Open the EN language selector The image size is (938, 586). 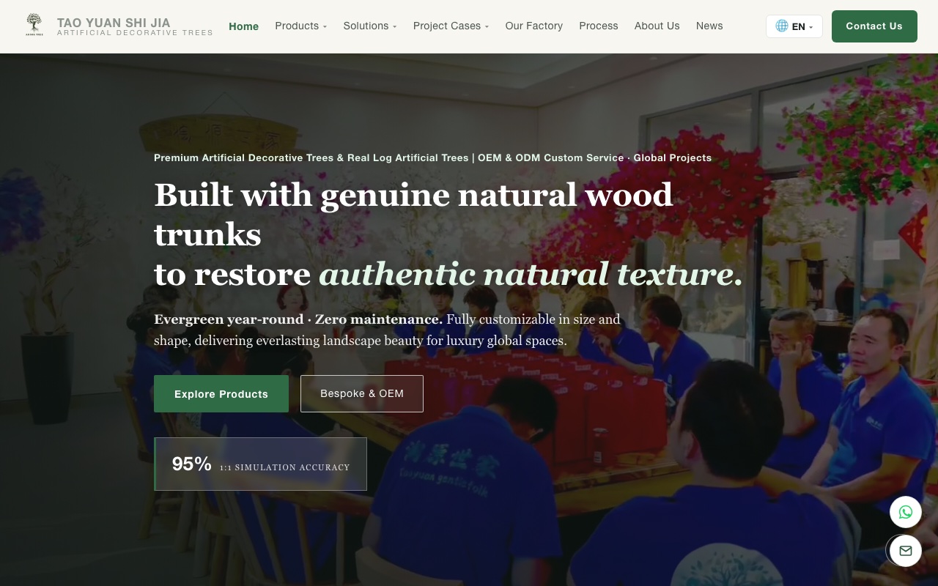794,26
